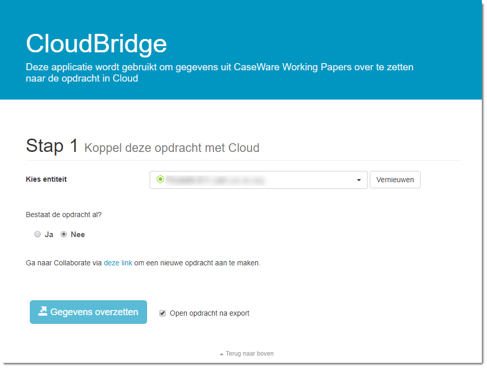The image size is (487, 368).
Task: Click the Nee option label text
Action: (x=78, y=235)
